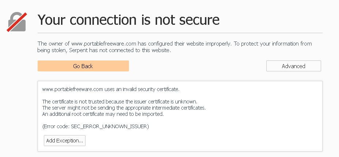Click the SEC_ERROR_UNKNOWN_ISSUER error code text
Viewport: 339px width, 157px height.
tap(109, 126)
